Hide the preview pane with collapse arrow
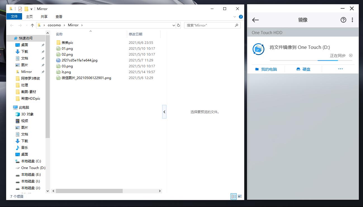The image size is (363, 207). (x=164, y=112)
